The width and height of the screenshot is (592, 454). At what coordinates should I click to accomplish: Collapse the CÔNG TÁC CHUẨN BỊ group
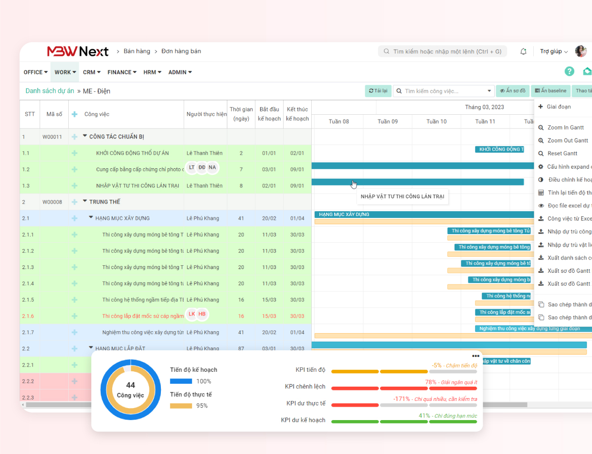point(85,136)
